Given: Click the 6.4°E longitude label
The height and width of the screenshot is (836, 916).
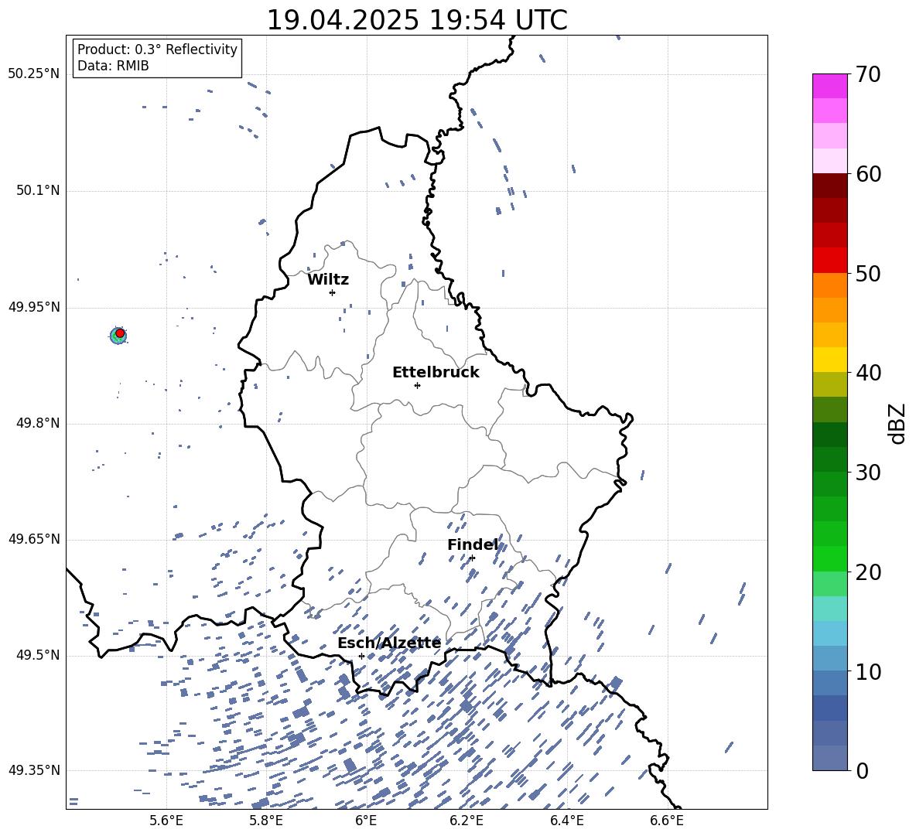Looking at the screenshot, I should (x=566, y=821).
